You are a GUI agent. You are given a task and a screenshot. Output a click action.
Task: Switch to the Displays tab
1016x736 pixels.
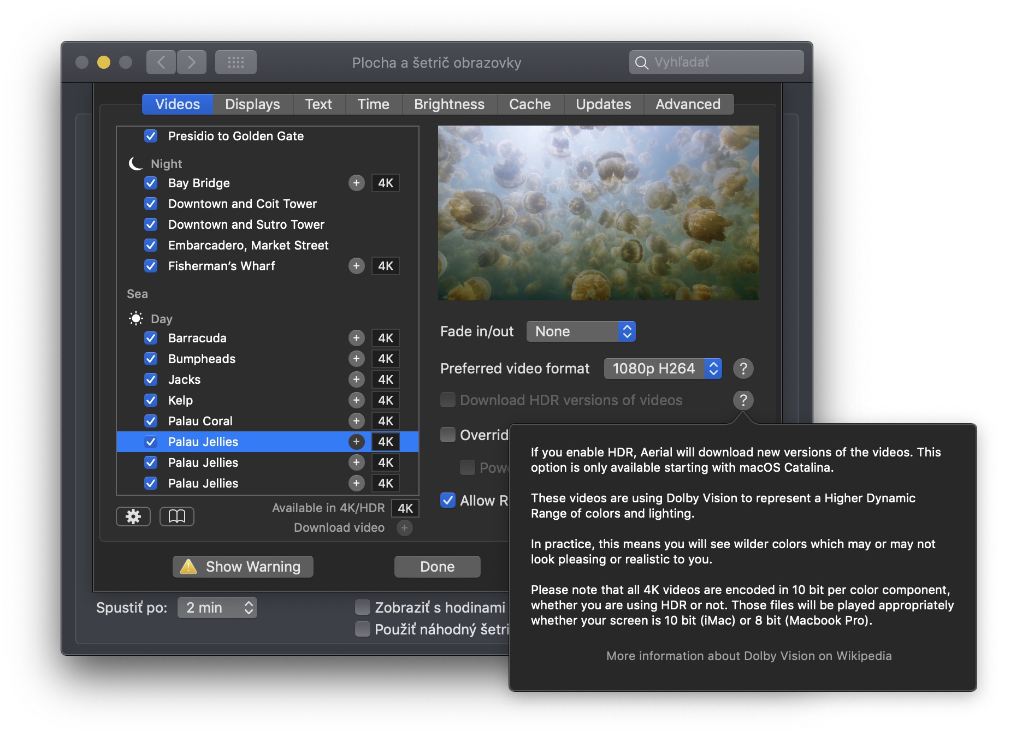(x=252, y=104)
